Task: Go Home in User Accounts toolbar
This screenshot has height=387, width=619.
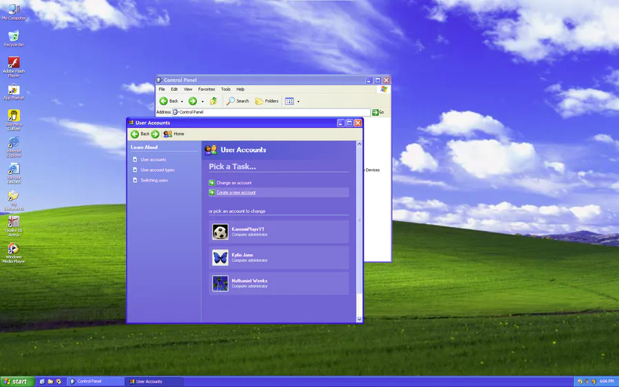Action: point(174,134)
